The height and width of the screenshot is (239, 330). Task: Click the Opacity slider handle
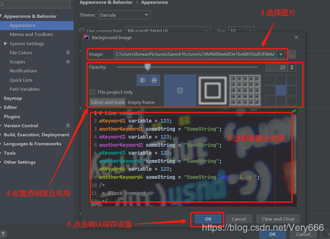[x=148, y=67]
